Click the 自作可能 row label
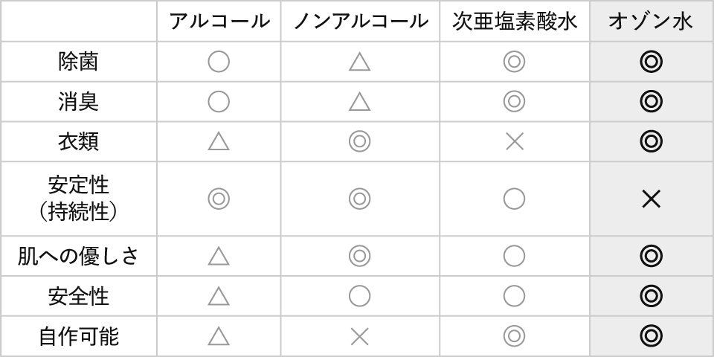Screen dimensions: 714x357 78,336
